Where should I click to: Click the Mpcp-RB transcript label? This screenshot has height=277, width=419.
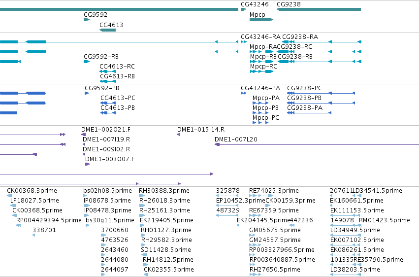click(x=263, y=57)
